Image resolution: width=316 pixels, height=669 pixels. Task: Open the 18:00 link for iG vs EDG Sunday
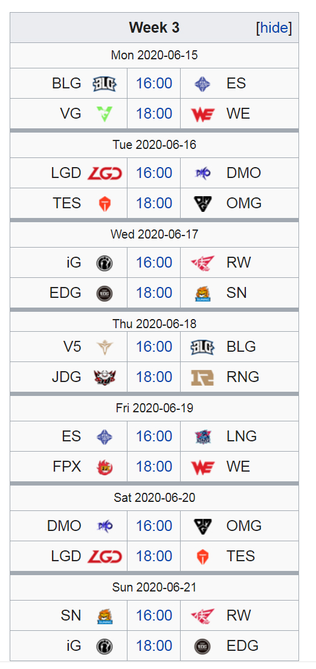pyautogui.click(x=154, y=646)
